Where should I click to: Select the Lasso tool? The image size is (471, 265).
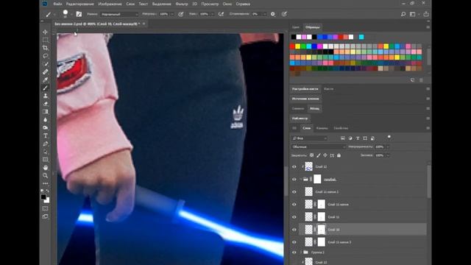point(46,56)
